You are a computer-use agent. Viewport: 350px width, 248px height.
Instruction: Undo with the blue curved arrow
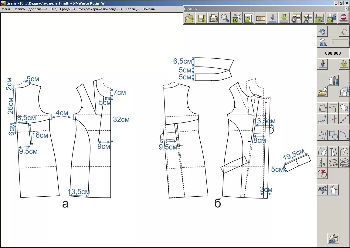tap(322, 31)
